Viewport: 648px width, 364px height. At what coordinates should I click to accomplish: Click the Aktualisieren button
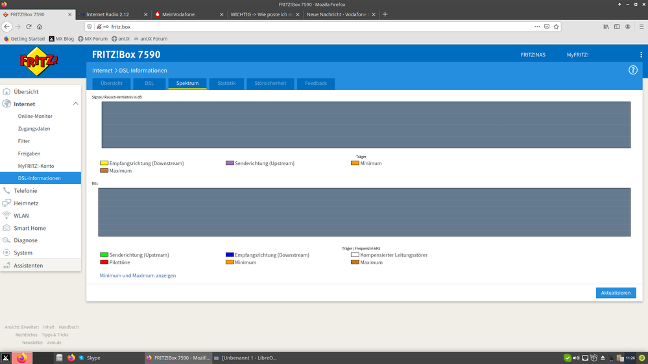pyautogui.click(x=616, y=293)
